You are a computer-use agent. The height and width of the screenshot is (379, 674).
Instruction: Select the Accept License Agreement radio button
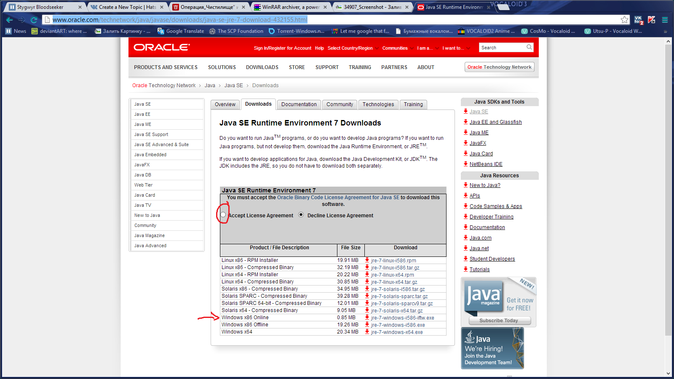223,215
